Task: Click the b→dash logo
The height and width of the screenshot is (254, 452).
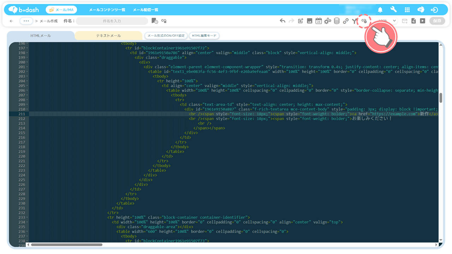Action: (24, 10)
